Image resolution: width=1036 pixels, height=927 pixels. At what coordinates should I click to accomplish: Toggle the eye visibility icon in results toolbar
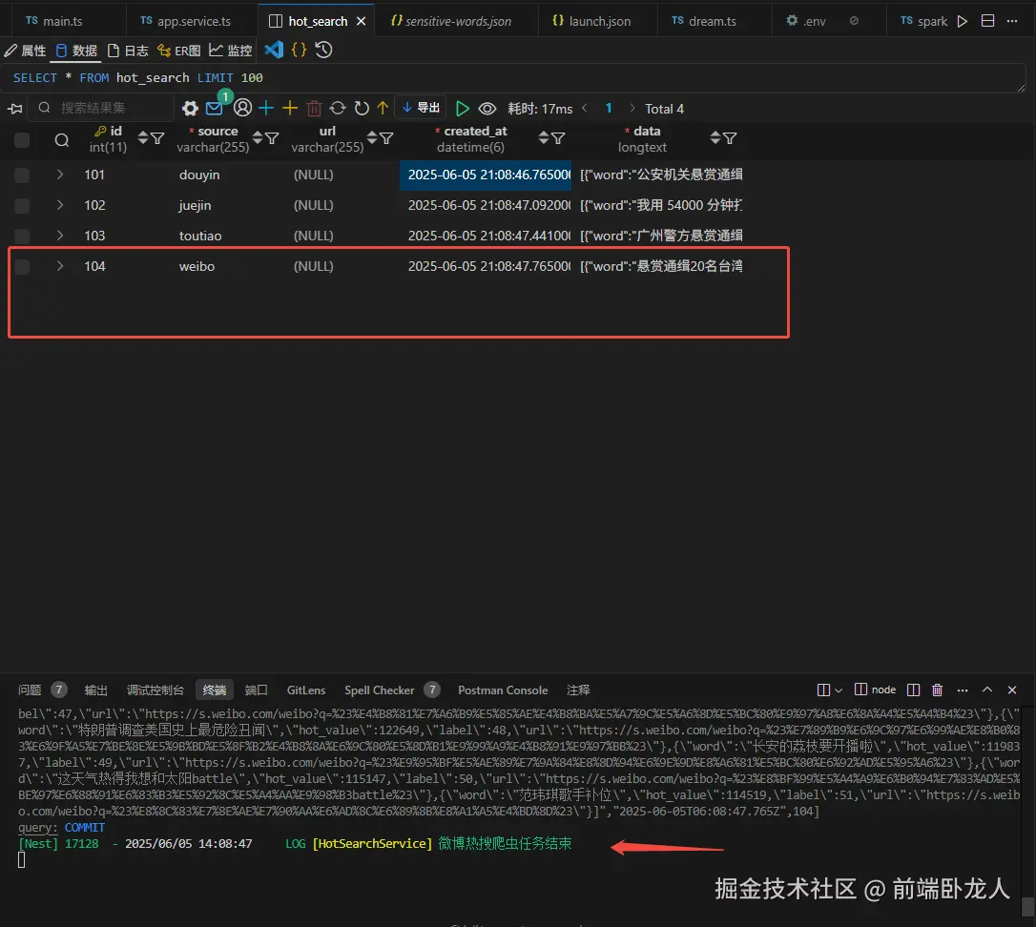pyautogui.click(x=487, y=109)
